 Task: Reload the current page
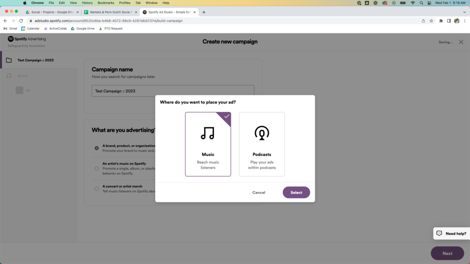(21, 21)
